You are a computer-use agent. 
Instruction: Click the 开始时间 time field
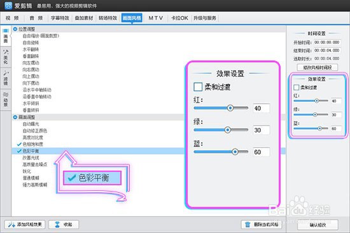pos(327,42)
